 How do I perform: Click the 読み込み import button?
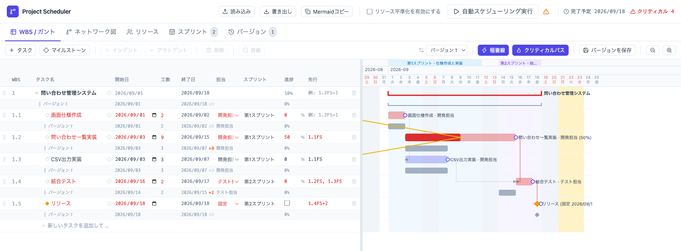point(237,11)
